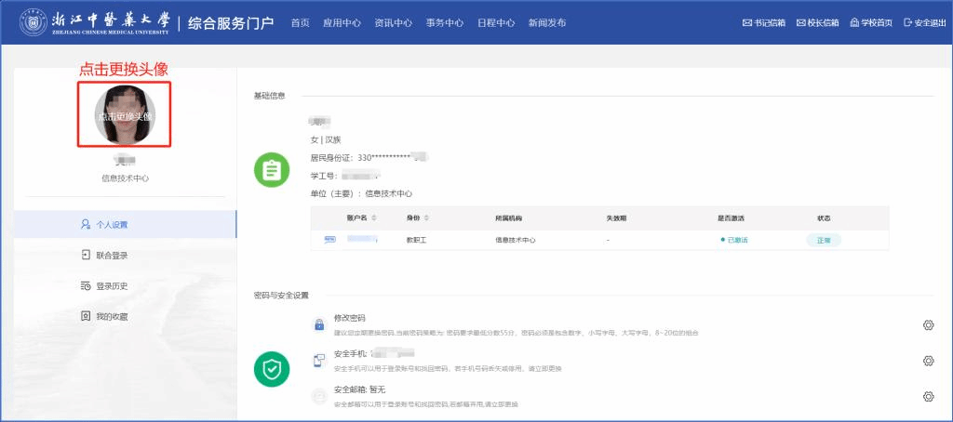Viewport: 953px width, 422px height.
Task: Open settings gear for 修改密码
Action: pos(928,324)
